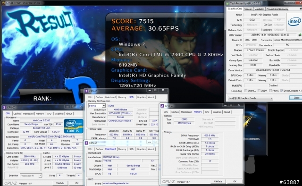Image resolution: width=302 pixels, height=186 pixels.
Task: Enable the OpenCL checkbox
Action: point(246,91)
